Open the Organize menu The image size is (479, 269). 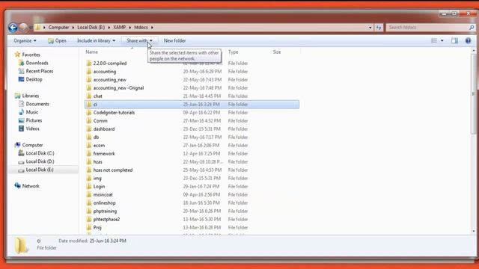coord(25,40)
